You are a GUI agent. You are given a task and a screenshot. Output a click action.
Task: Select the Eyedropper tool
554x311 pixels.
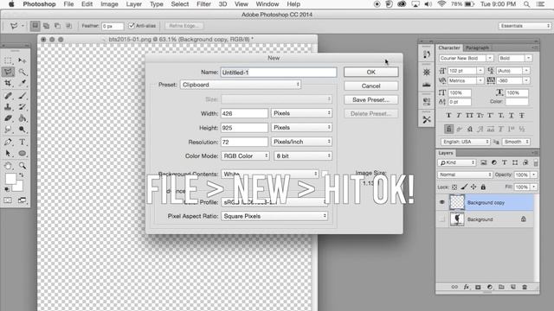coord(22,83)
